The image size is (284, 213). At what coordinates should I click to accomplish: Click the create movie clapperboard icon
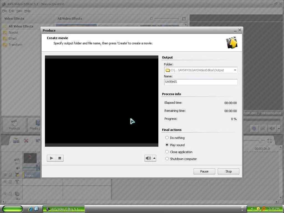(232, 42)
